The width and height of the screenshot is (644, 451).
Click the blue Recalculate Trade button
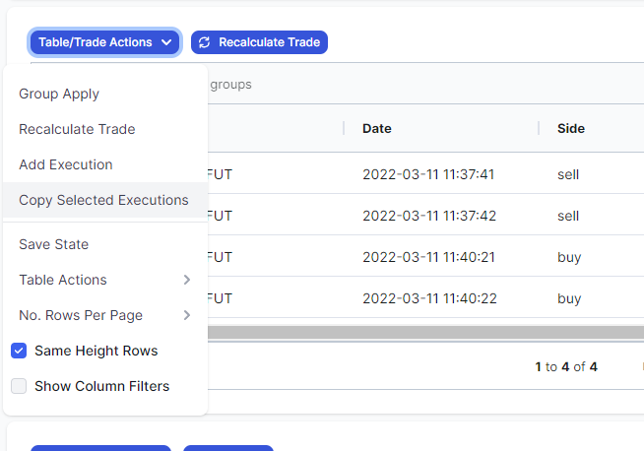pyautogui.click(x=259, y=42)
